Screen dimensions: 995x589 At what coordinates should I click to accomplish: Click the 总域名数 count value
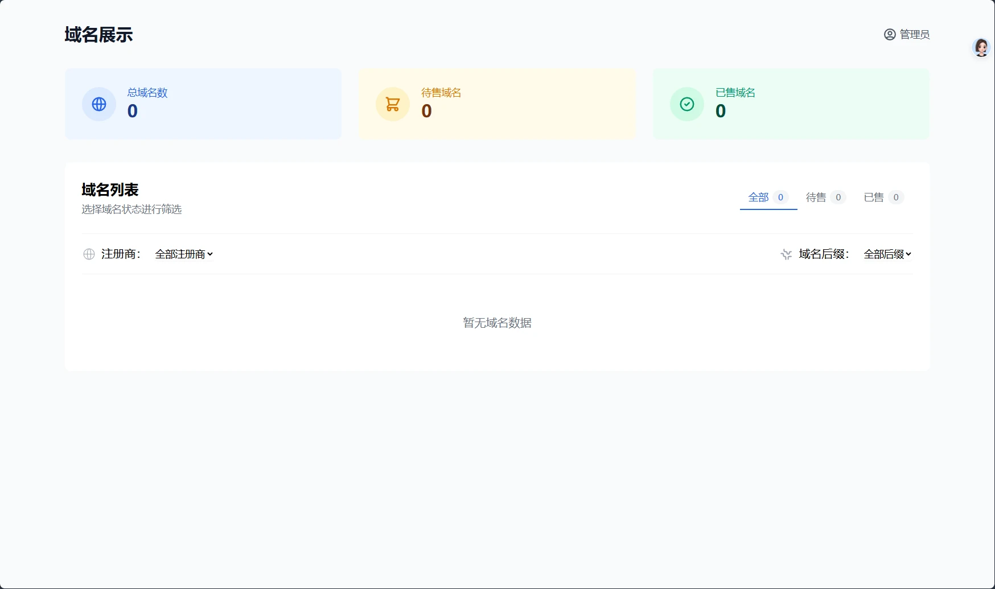pyautogui.click(x=133, y=111)
